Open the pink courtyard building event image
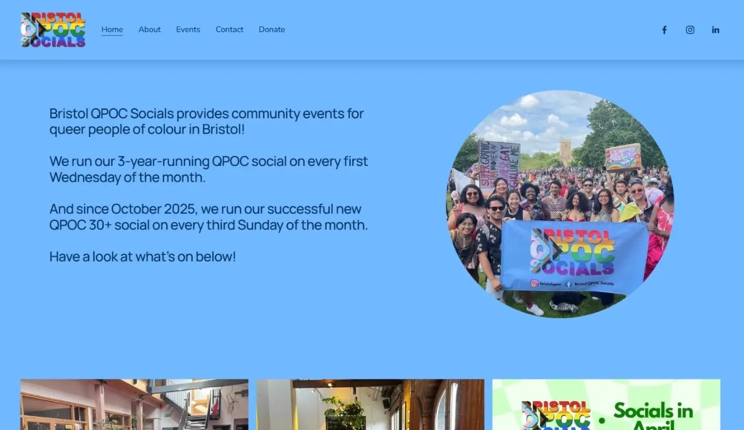This screenshot has height=430, width=744. 134,405
